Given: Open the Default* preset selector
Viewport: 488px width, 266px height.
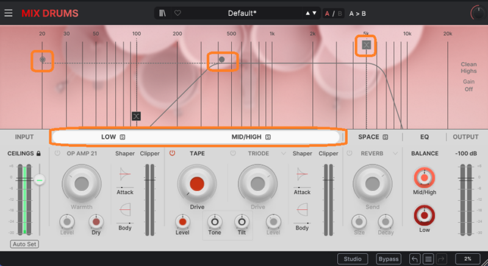Looking at the screenshot, I should coord(242,13).
